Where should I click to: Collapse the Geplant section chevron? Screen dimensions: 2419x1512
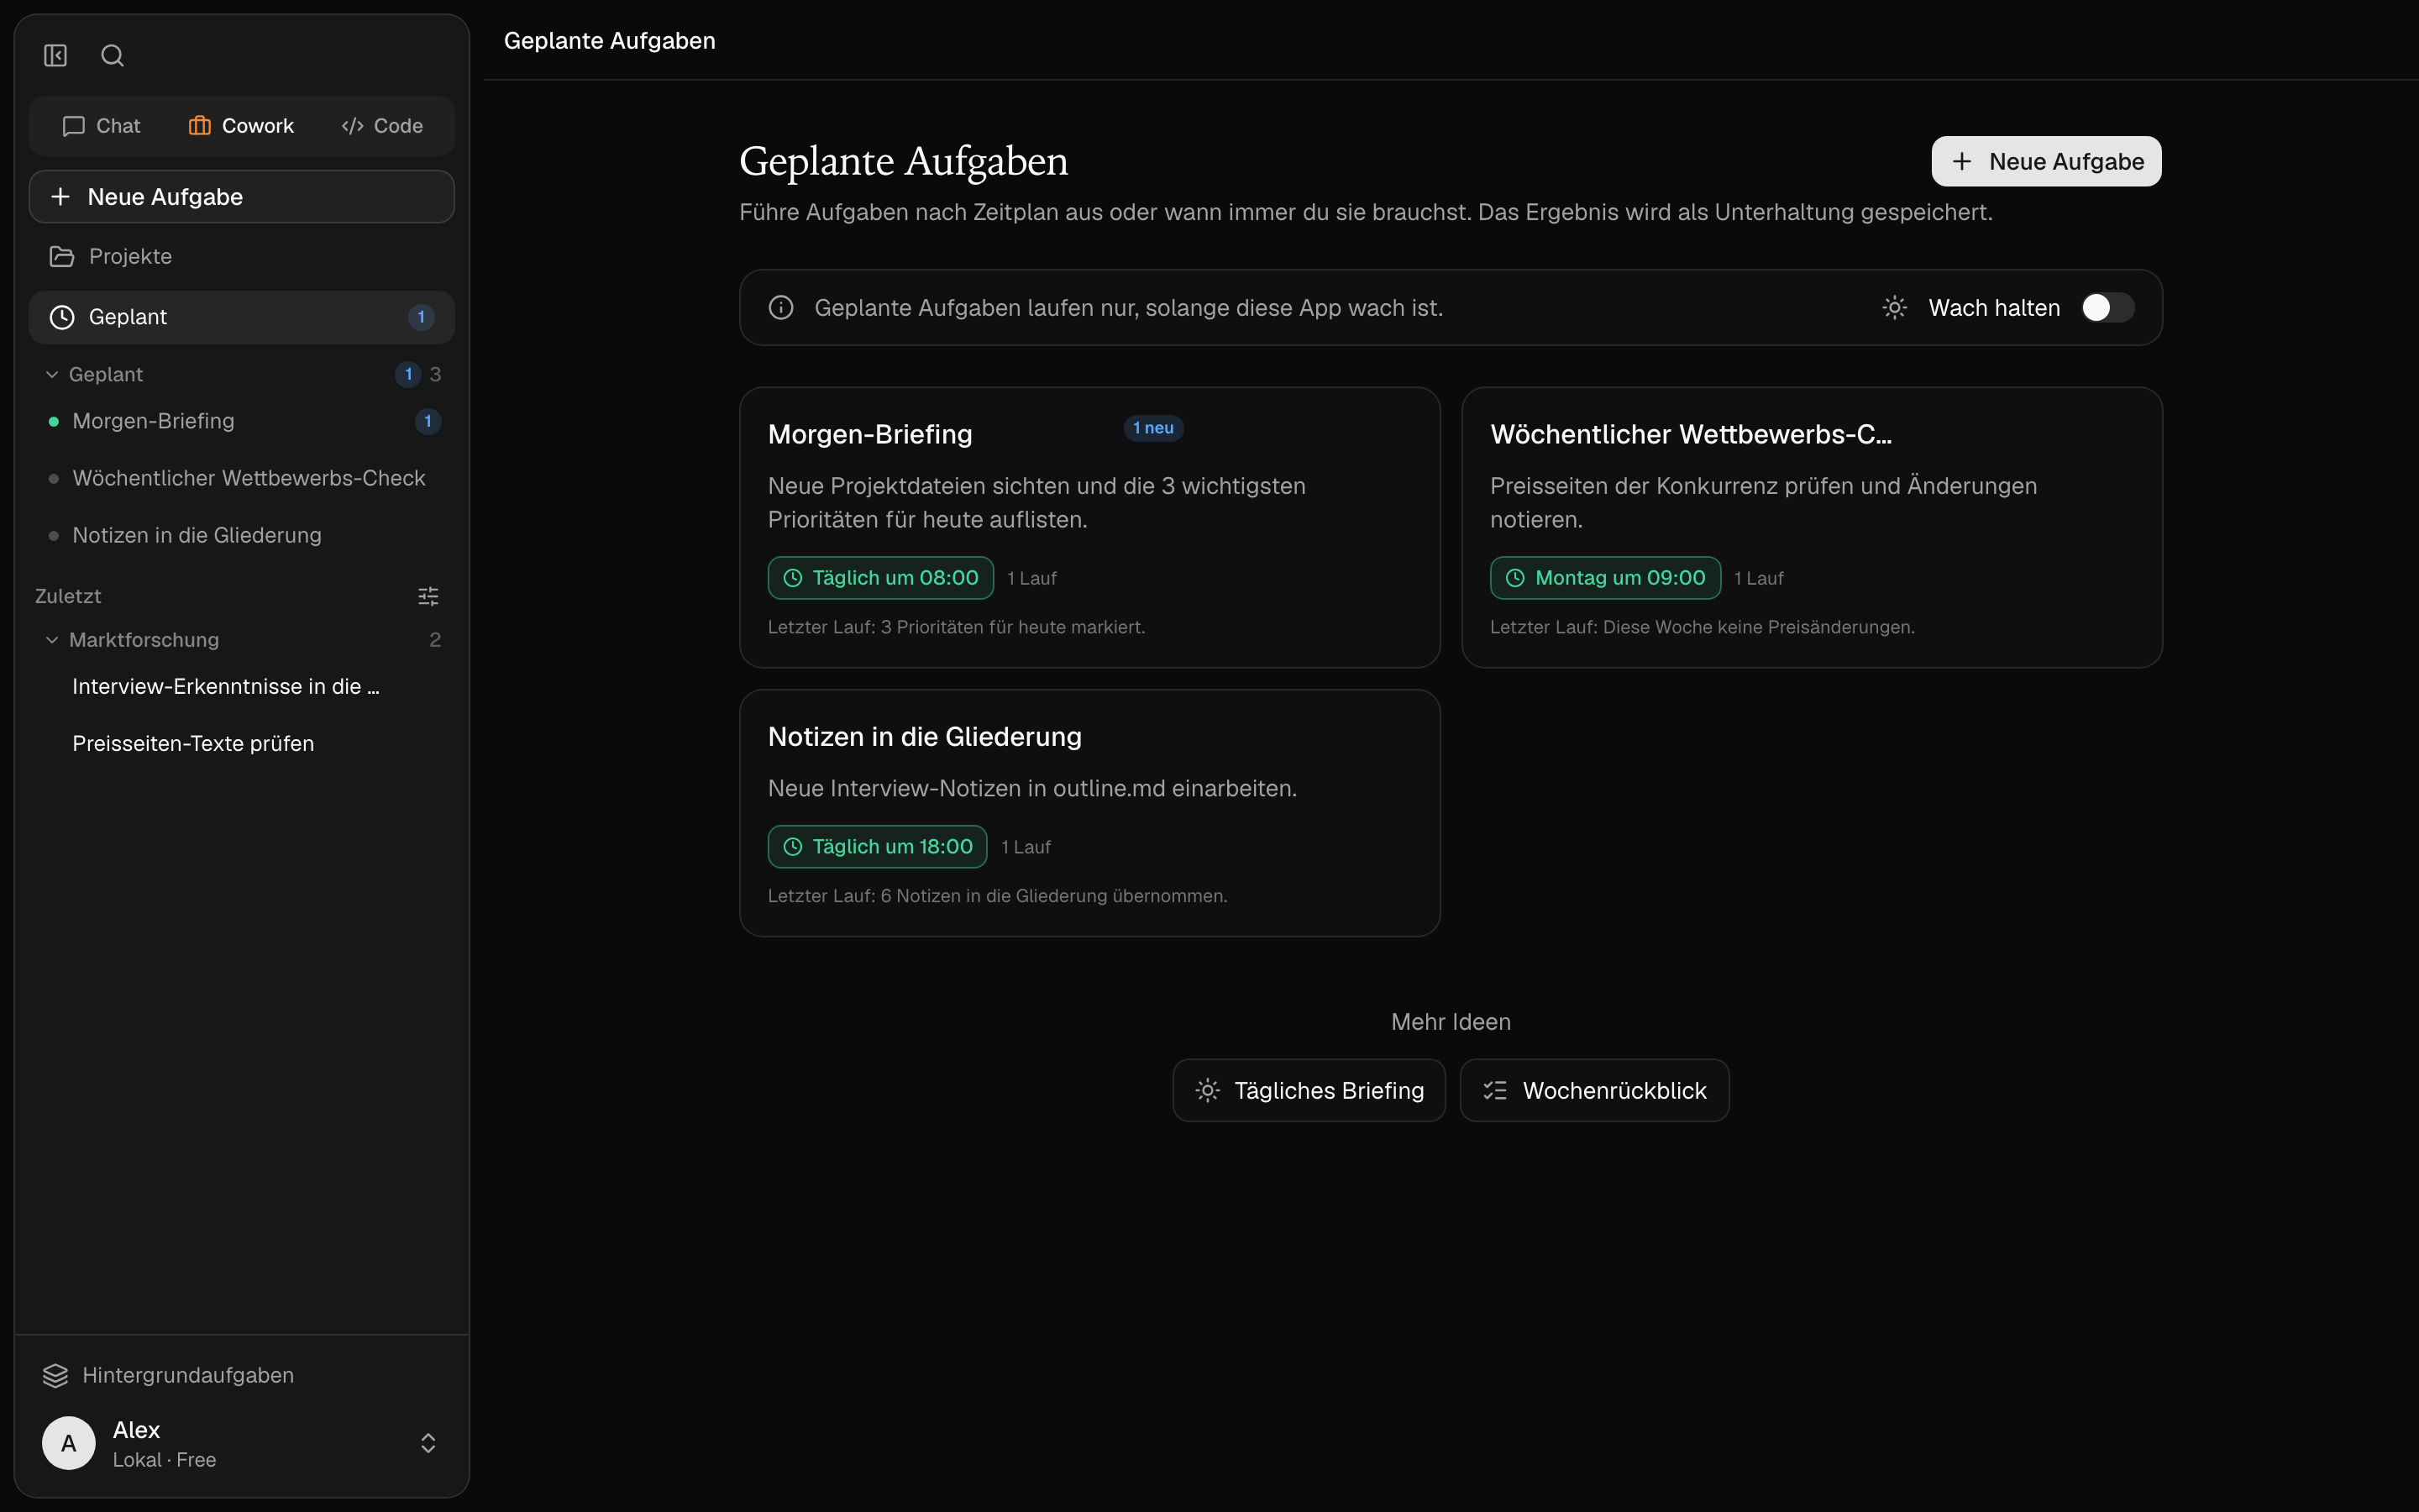click(52, 374)
